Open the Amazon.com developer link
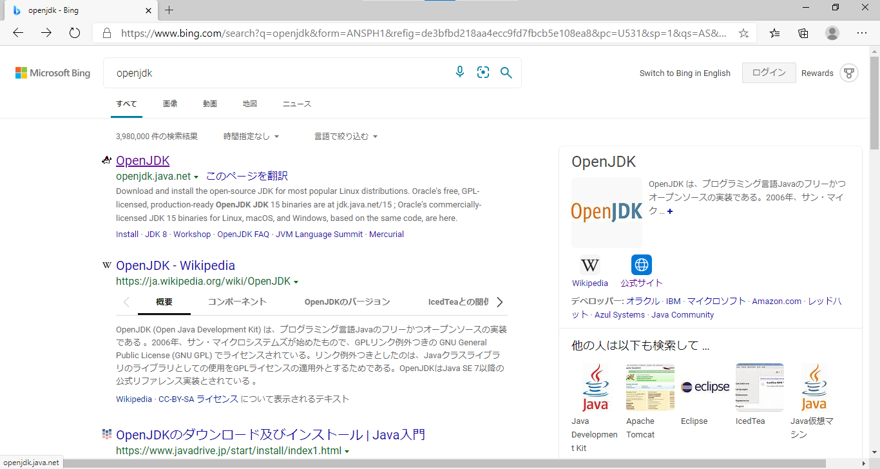The image size is (880, 469). pyautogui.click(x=777, y=301)
